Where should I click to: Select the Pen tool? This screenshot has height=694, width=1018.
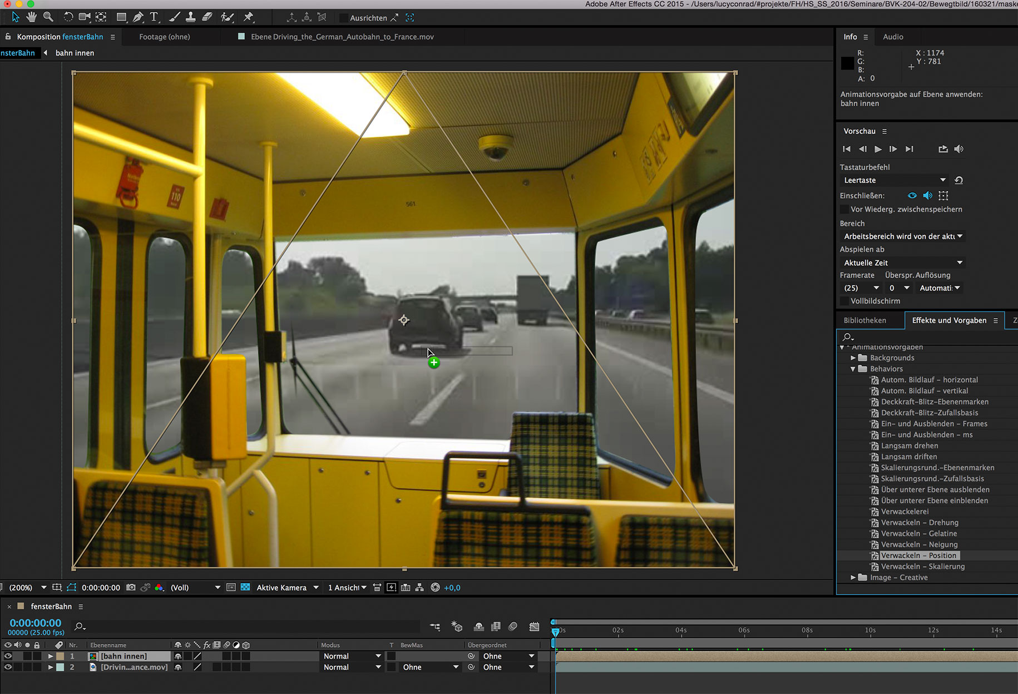(137, 17)
